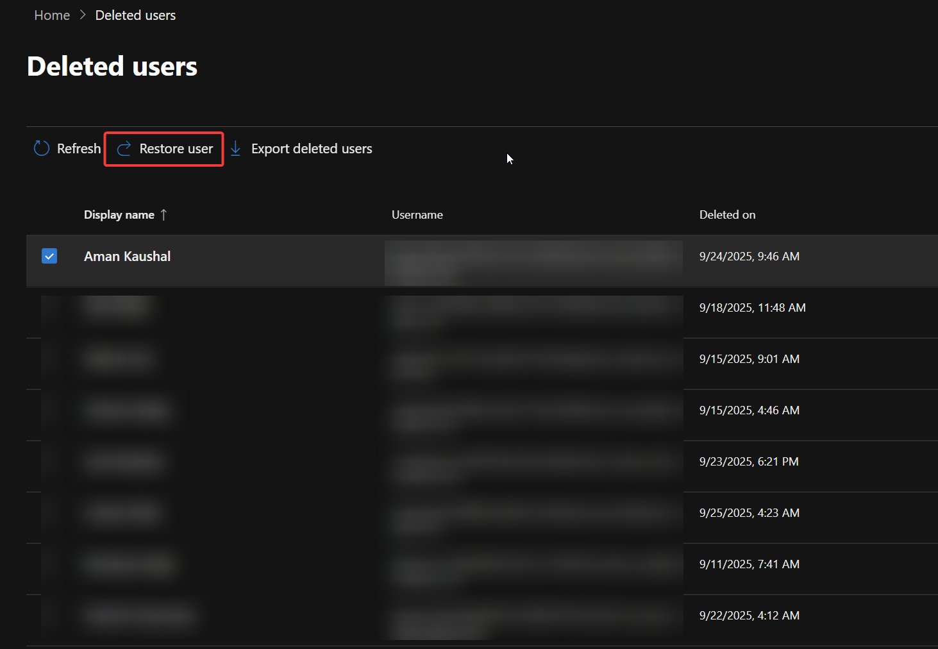Click the circular Refresh arrow icon

click(42, 149)
